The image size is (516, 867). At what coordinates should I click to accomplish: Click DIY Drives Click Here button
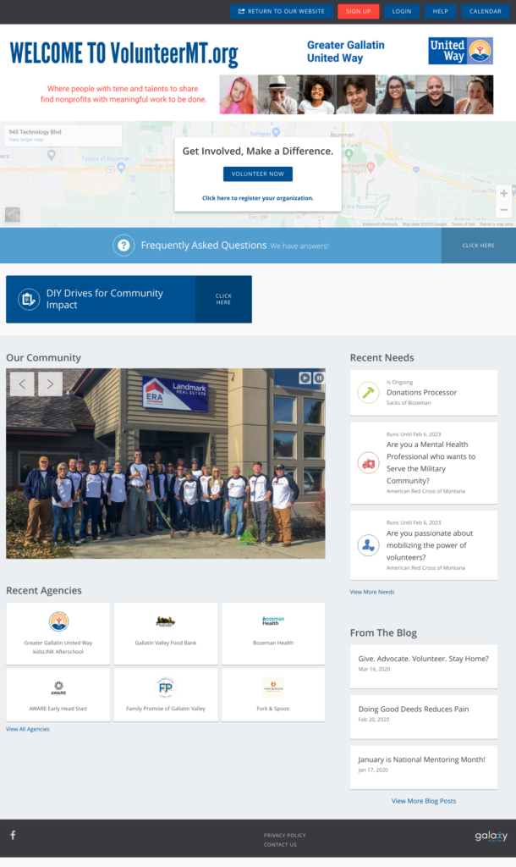(223, 299)
